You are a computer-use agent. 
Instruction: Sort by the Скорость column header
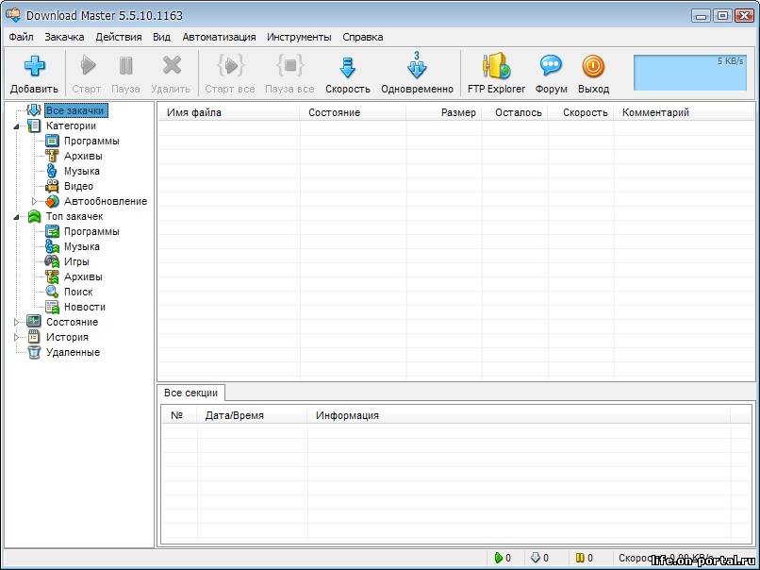coord(581,112)
